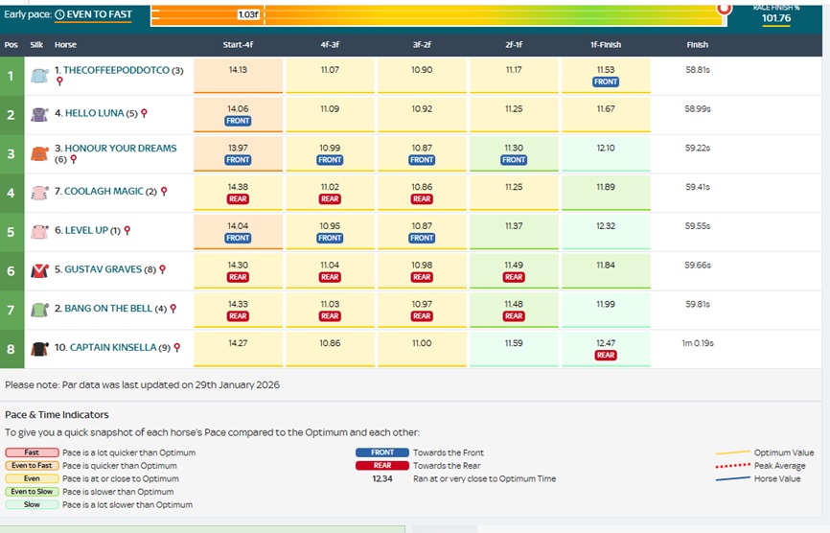Click Thecoffeepoddotco's light blue silk icon

(x=38, y=76)
